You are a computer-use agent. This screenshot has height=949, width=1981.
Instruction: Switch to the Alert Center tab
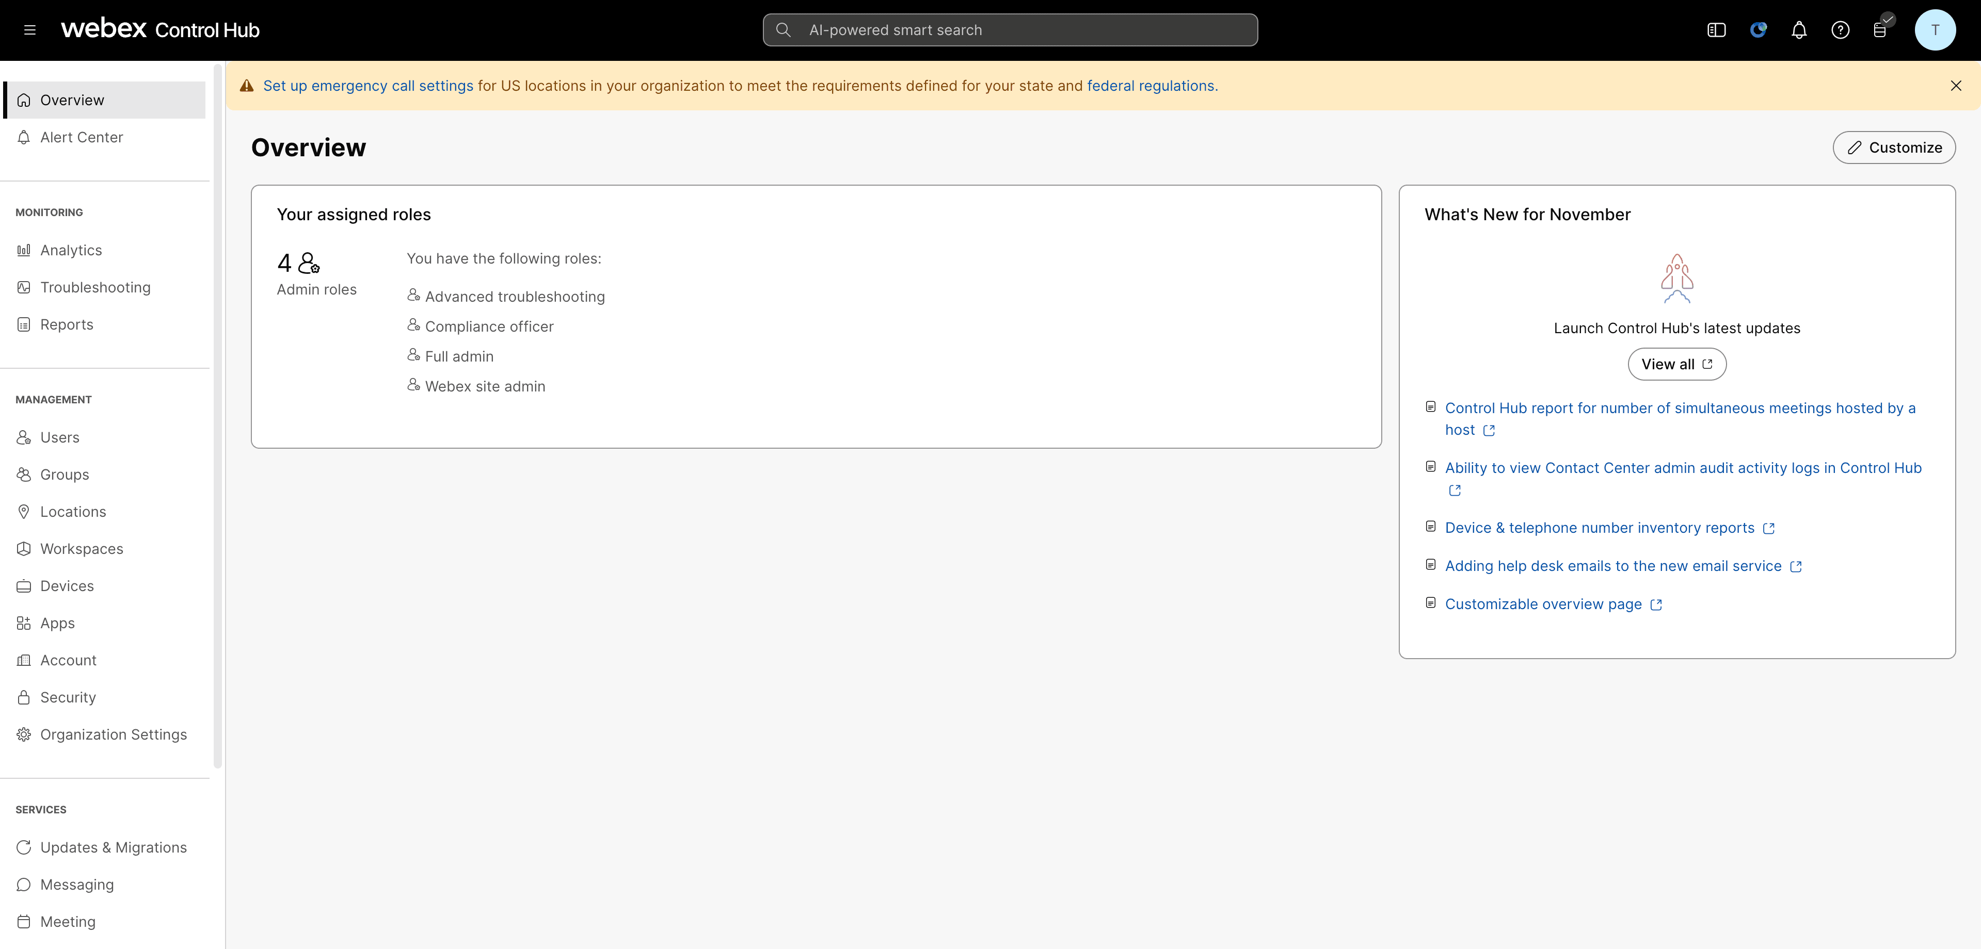[x=82, y=137]
